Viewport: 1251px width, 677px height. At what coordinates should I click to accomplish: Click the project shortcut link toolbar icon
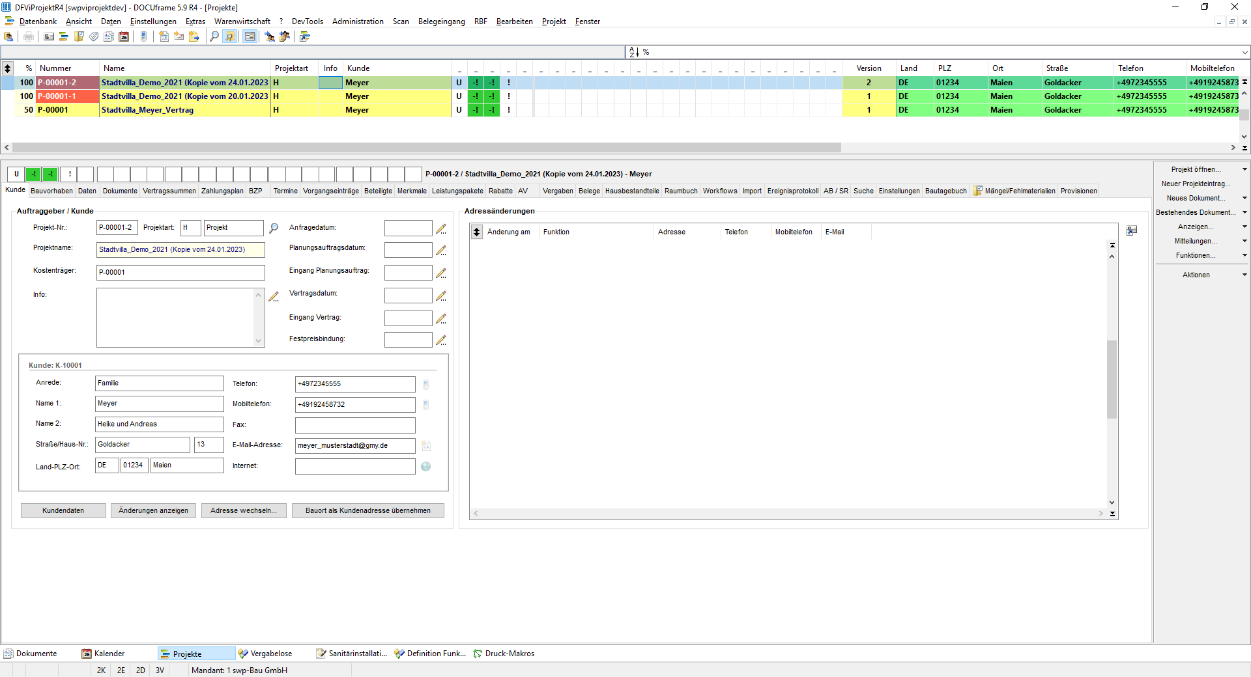point(305,36)
